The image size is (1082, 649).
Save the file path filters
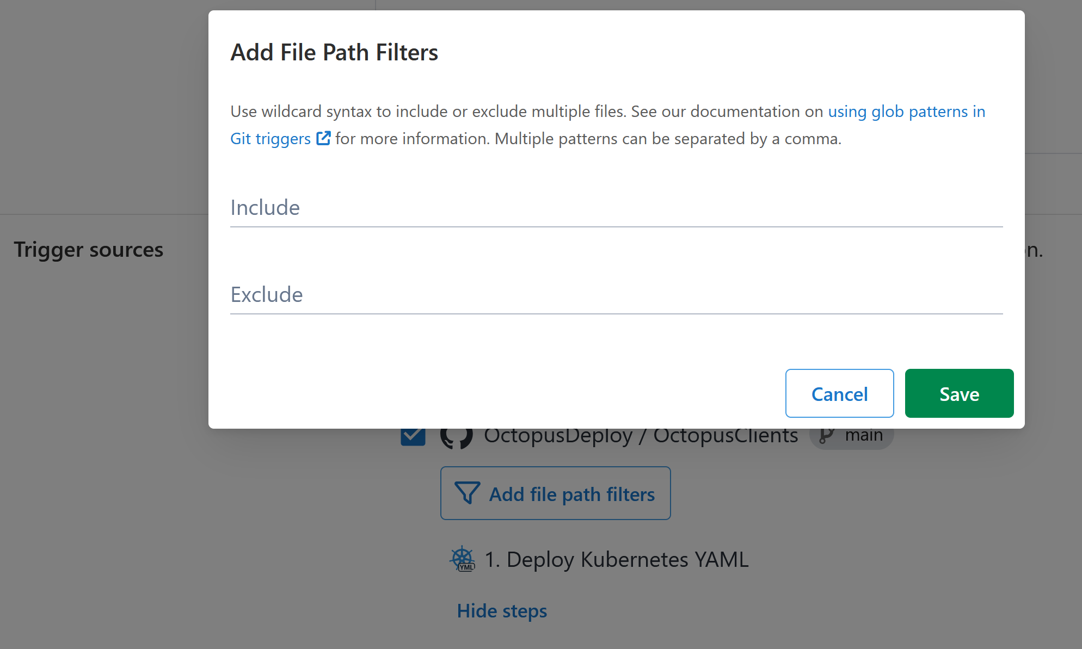958,393
